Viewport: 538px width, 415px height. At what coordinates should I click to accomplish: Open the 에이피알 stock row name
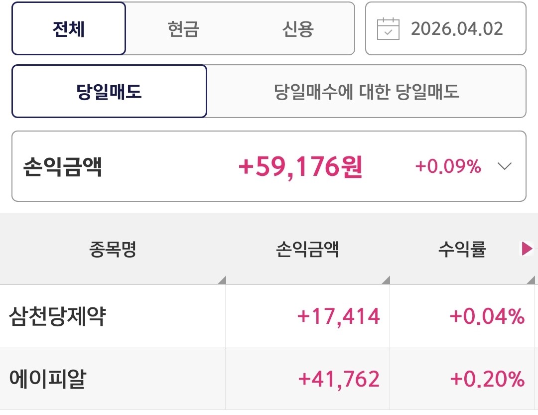tap(47, 379)
